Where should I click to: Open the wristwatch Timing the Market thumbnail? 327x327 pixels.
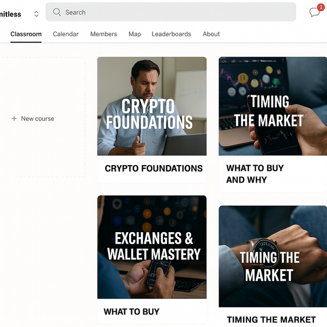[x=273, y=256]
